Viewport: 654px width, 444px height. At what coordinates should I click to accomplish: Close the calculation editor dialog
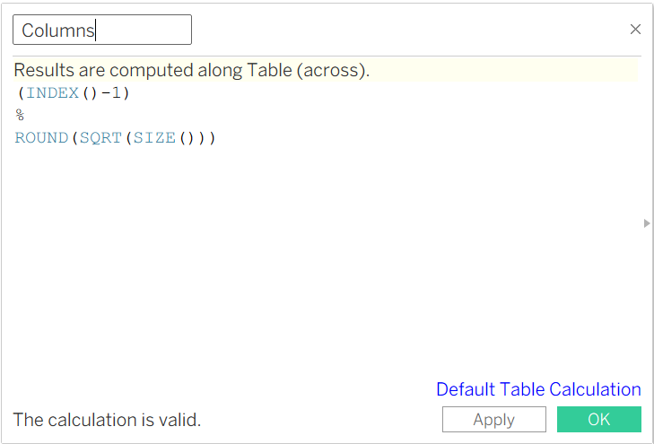click(635, 30)
